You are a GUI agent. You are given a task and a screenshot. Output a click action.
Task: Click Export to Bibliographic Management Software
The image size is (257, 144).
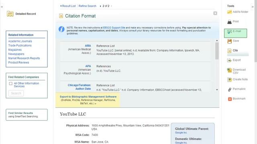click(x=88, y=97)
